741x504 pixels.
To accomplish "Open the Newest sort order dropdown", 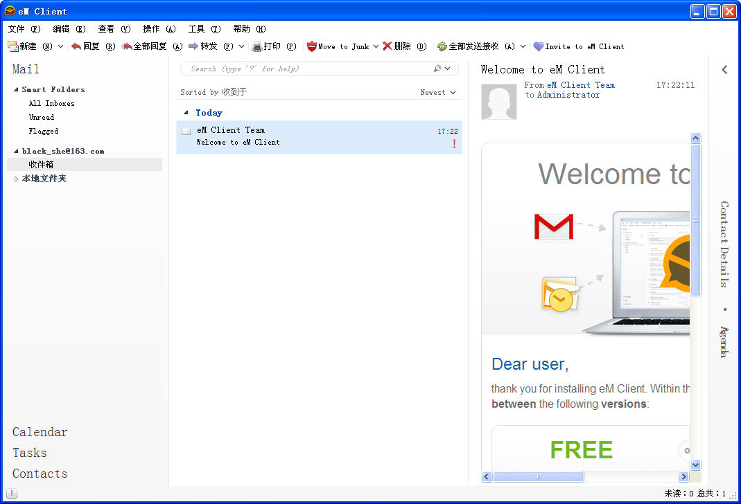I will pos(437,93).
